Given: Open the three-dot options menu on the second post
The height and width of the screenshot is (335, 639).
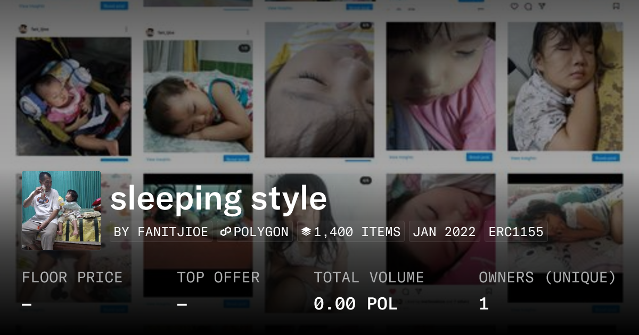Looking at the screenshot, I should coord(248,31).
